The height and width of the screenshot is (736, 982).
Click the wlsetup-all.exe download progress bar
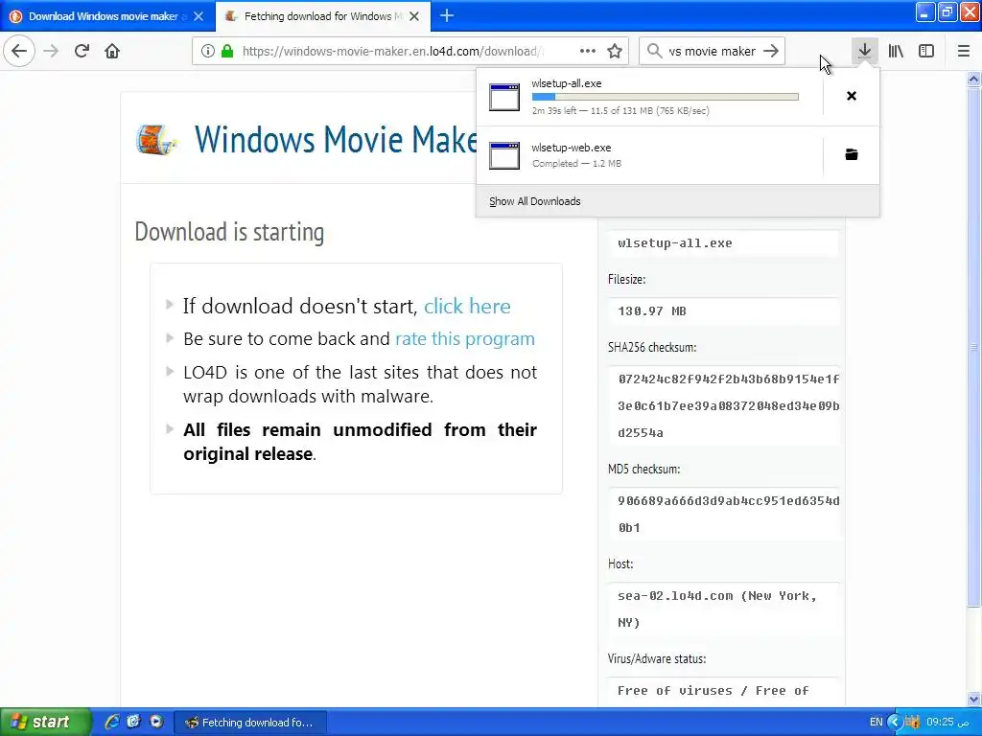click(x=666, y=97)
